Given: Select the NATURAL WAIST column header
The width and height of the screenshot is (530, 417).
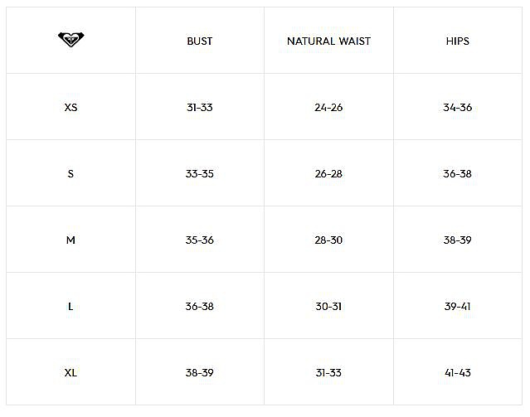Looking at the screenshot, I should pos(328,41).
